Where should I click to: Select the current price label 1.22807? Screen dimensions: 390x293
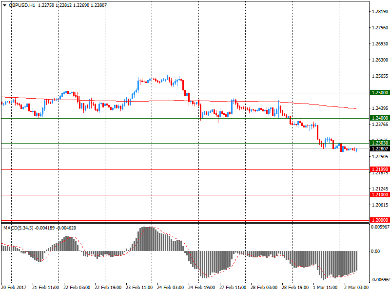click(x=380, y=149)
